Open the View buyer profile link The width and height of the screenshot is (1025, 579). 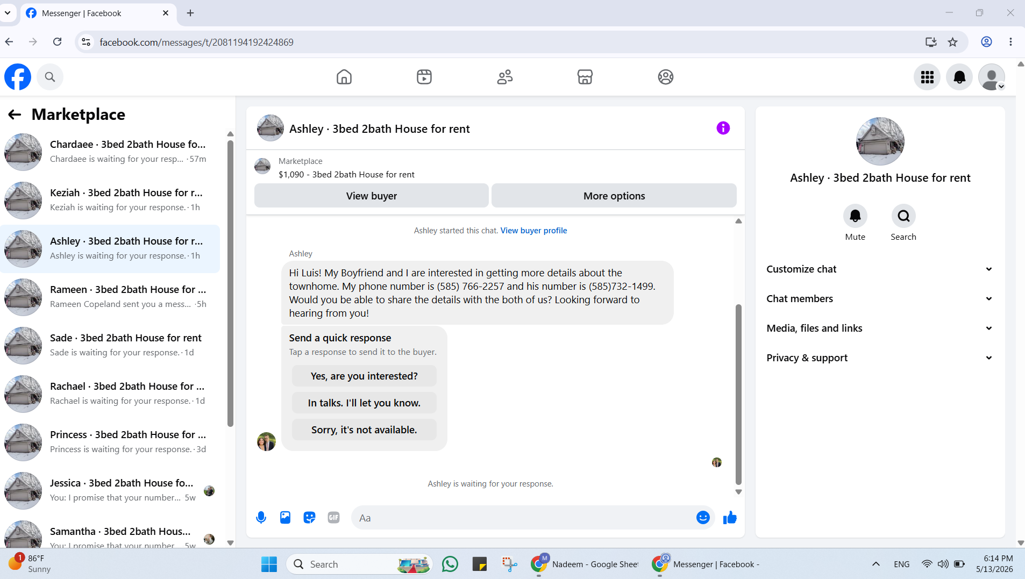tap(533, 230)
